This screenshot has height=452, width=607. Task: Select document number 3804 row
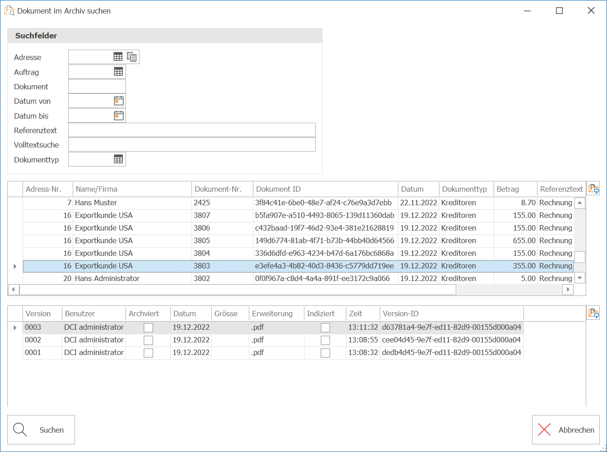coord(298,254)
